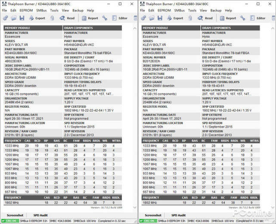Open the EEPROM menu in the right window
The width and height of the screenshot is (276, 224).
pos(164,11)
